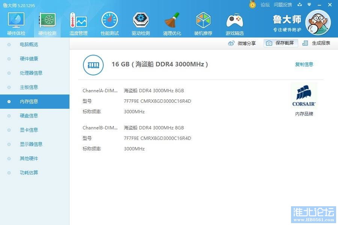Select 功耗估算 in the sidebar
The width and height of the screenshot is (338, 225).
35,172
